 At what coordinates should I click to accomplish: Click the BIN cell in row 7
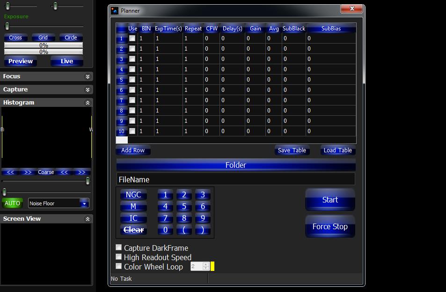point(146,100)
